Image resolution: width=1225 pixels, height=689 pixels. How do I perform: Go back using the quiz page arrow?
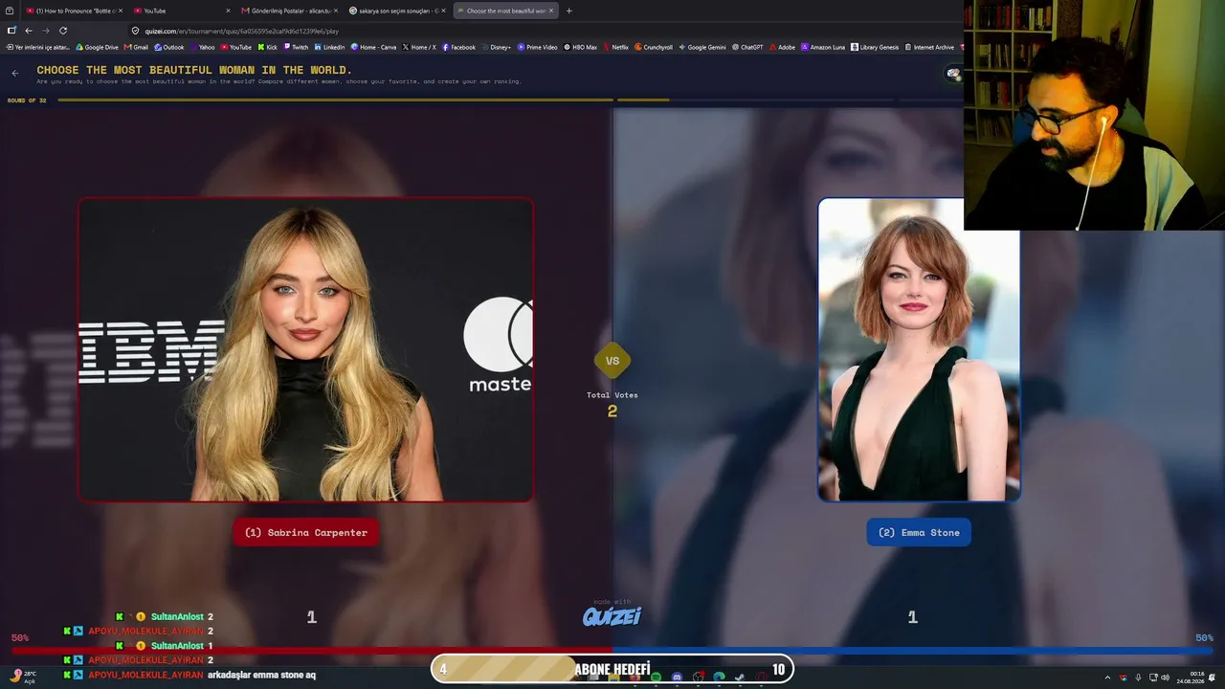(x=14, y=73)
